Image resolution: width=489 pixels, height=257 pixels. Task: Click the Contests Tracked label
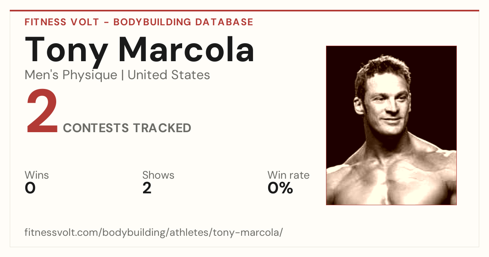pos(127,128)
